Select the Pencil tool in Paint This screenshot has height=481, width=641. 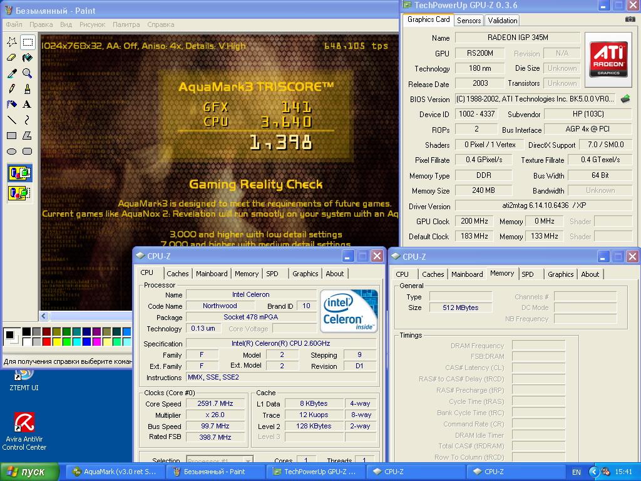coord(11,89)
